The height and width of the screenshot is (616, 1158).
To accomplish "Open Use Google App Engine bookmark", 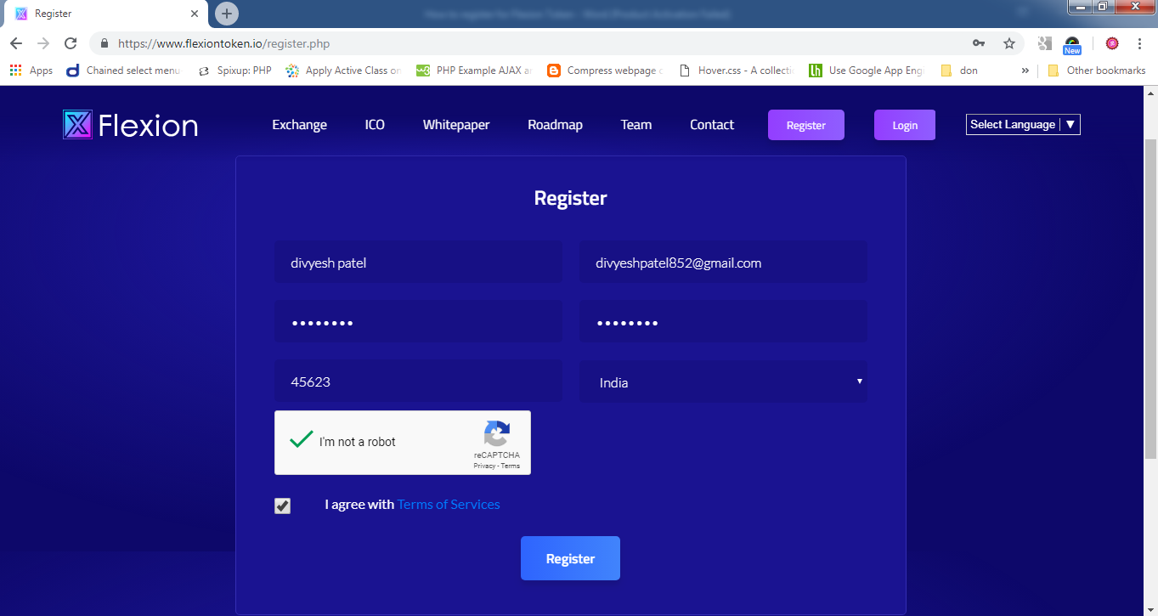I will click(x=867, y=71).
